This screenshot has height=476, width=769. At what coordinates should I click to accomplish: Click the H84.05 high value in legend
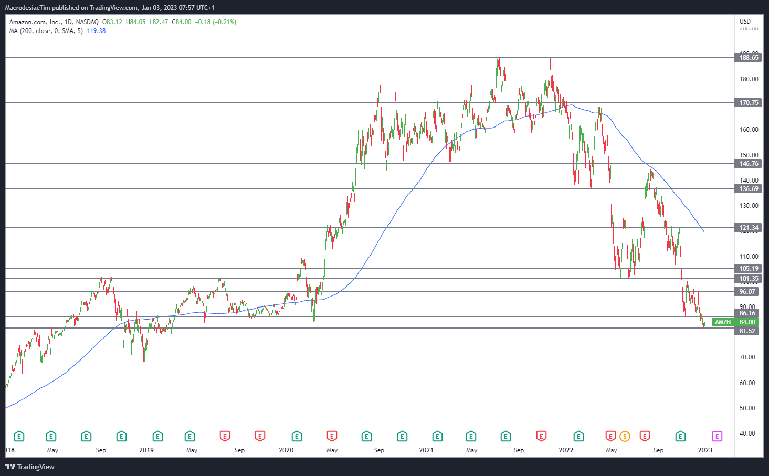[x=136, y=22]
